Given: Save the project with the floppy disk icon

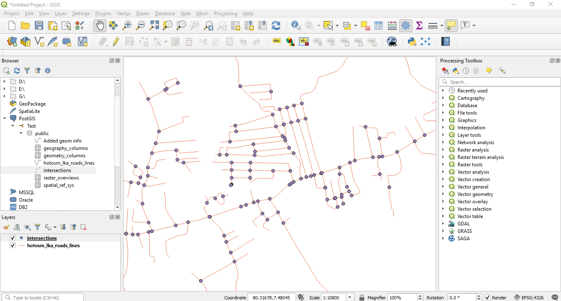Looking at the screenshot, I should point(39,25).
